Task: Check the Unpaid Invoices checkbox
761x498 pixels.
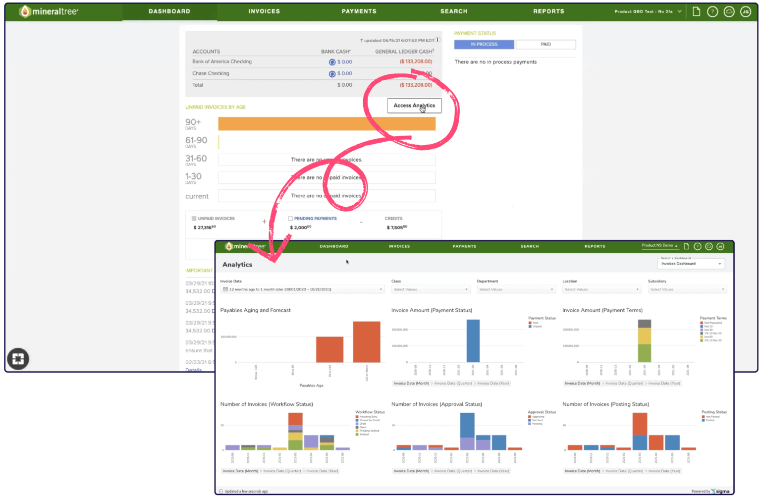Action: [x=193, y=218]
